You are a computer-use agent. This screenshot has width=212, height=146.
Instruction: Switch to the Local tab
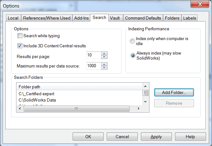[13, 18]
